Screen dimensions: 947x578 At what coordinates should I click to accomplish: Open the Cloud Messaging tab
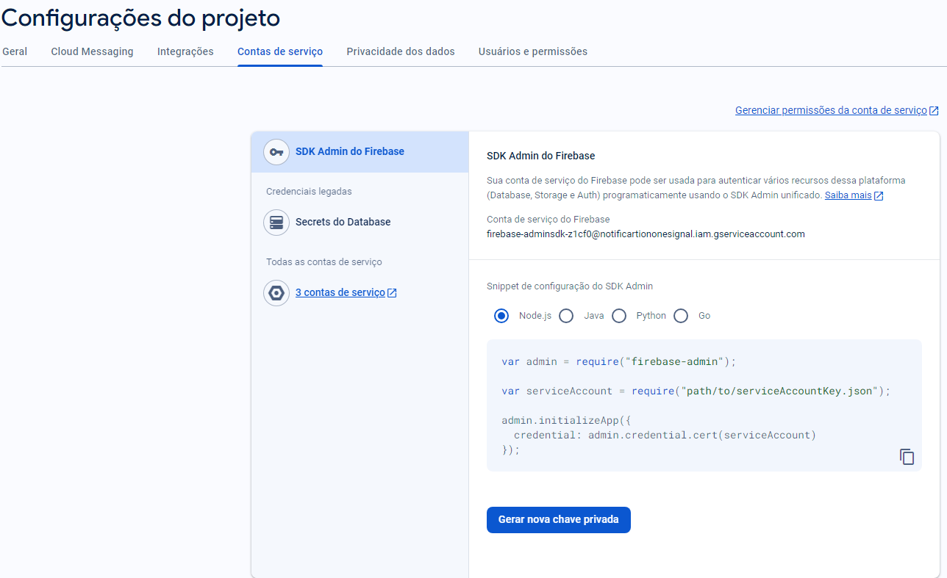click(x=93, y=51)
